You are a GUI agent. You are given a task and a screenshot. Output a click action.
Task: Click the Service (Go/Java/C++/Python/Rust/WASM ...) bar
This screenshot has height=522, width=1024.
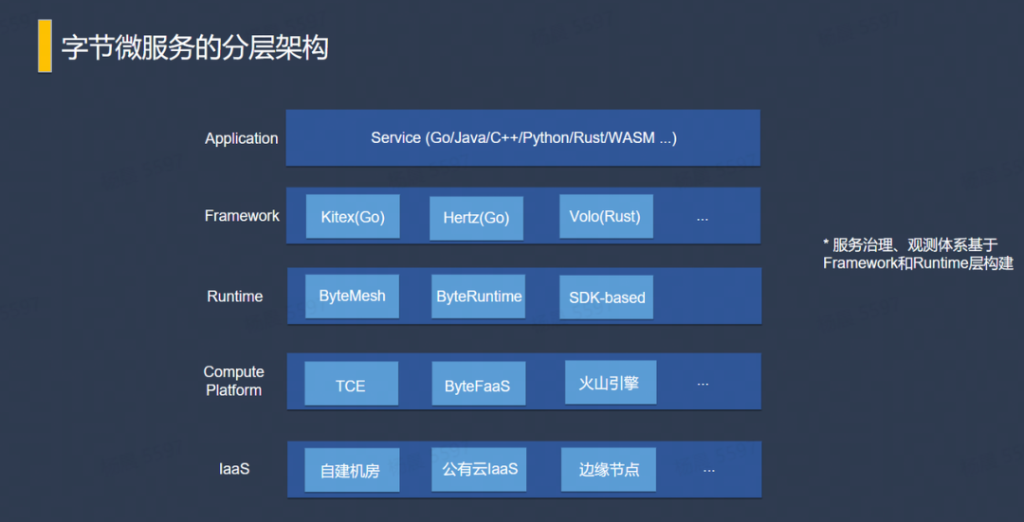click(523, 137)
